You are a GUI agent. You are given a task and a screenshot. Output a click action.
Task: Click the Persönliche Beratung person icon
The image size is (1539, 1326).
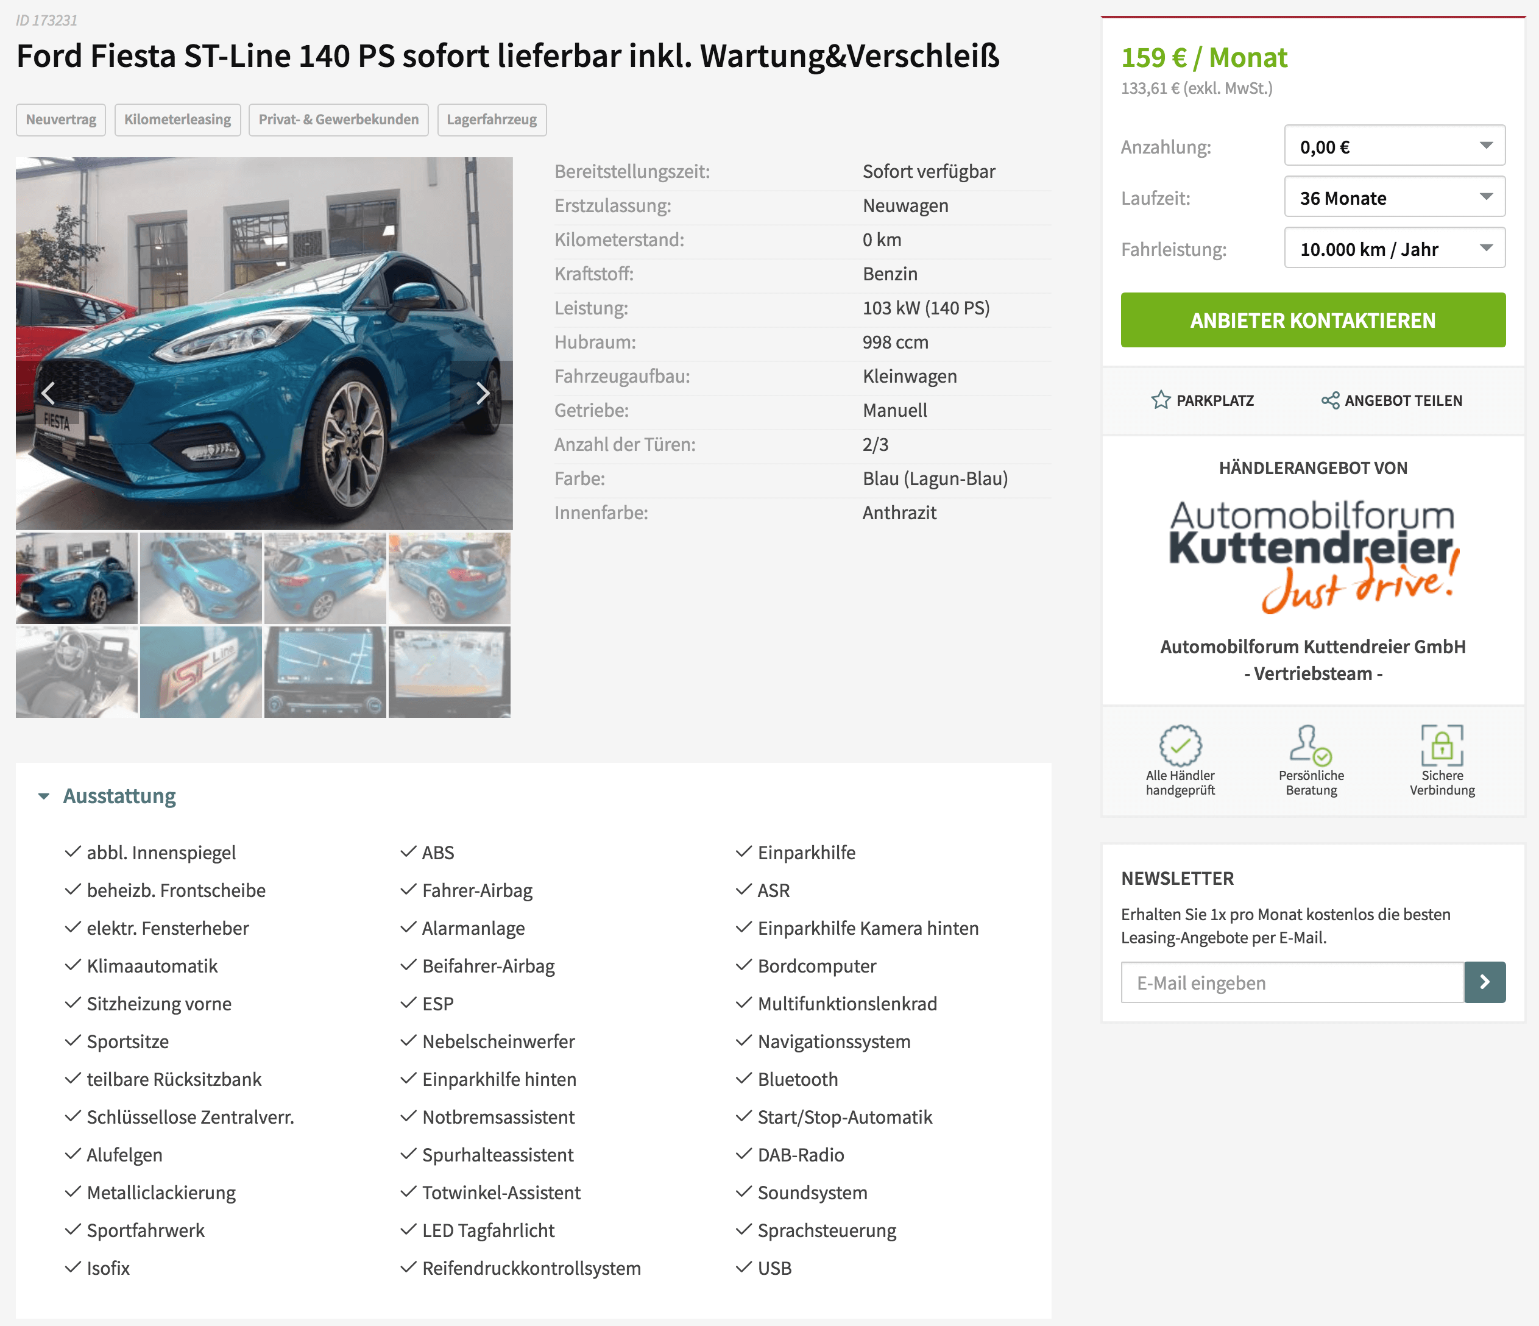1311,745
